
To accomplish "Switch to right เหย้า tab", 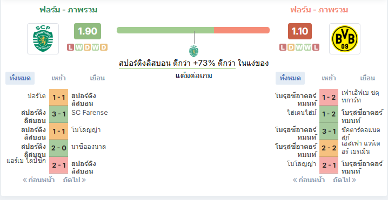I will pos(329,78).
